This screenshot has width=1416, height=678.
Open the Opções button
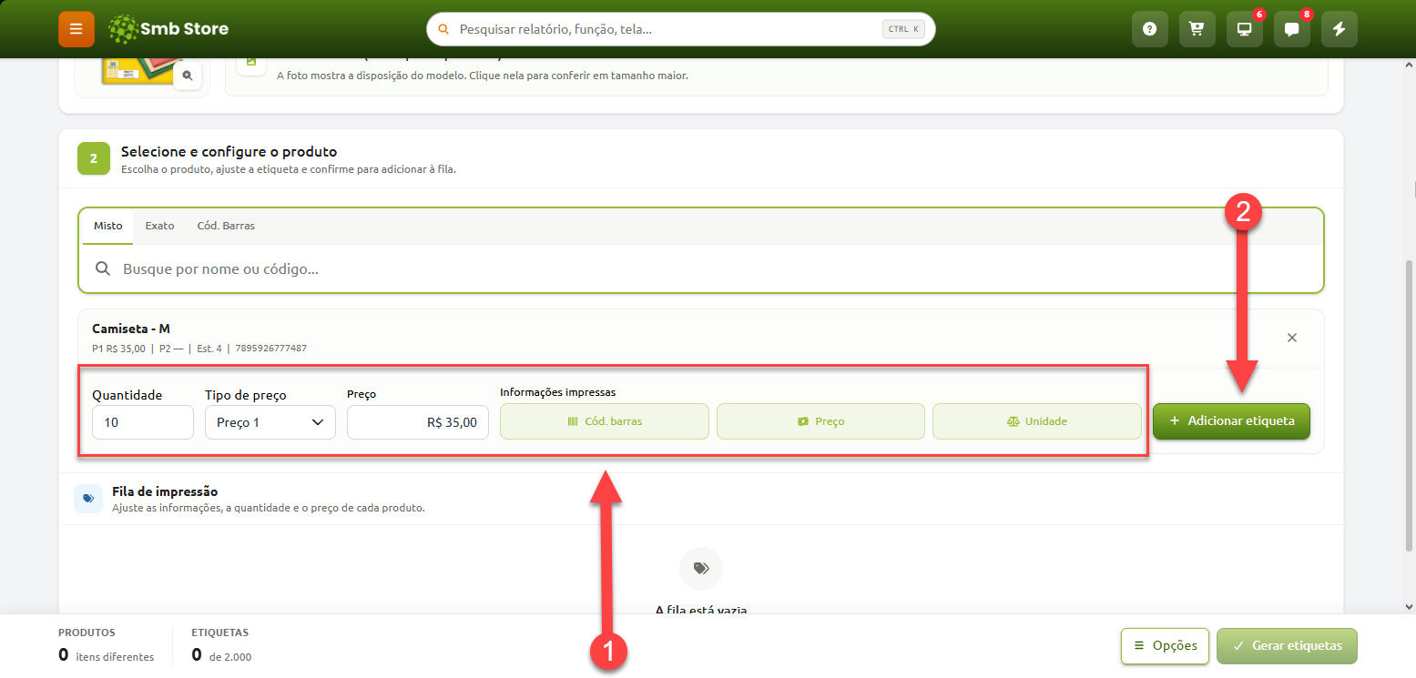(x=1165, y=646)
